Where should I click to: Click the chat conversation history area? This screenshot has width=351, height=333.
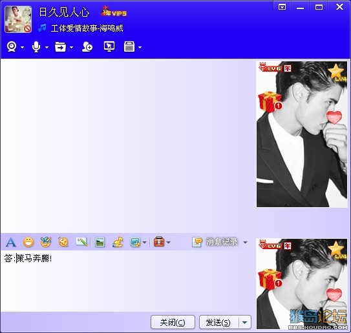point(128,146)
